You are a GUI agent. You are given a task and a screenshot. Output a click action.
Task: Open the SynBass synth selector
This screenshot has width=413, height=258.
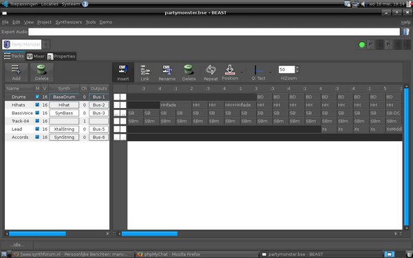click(64, 113)
